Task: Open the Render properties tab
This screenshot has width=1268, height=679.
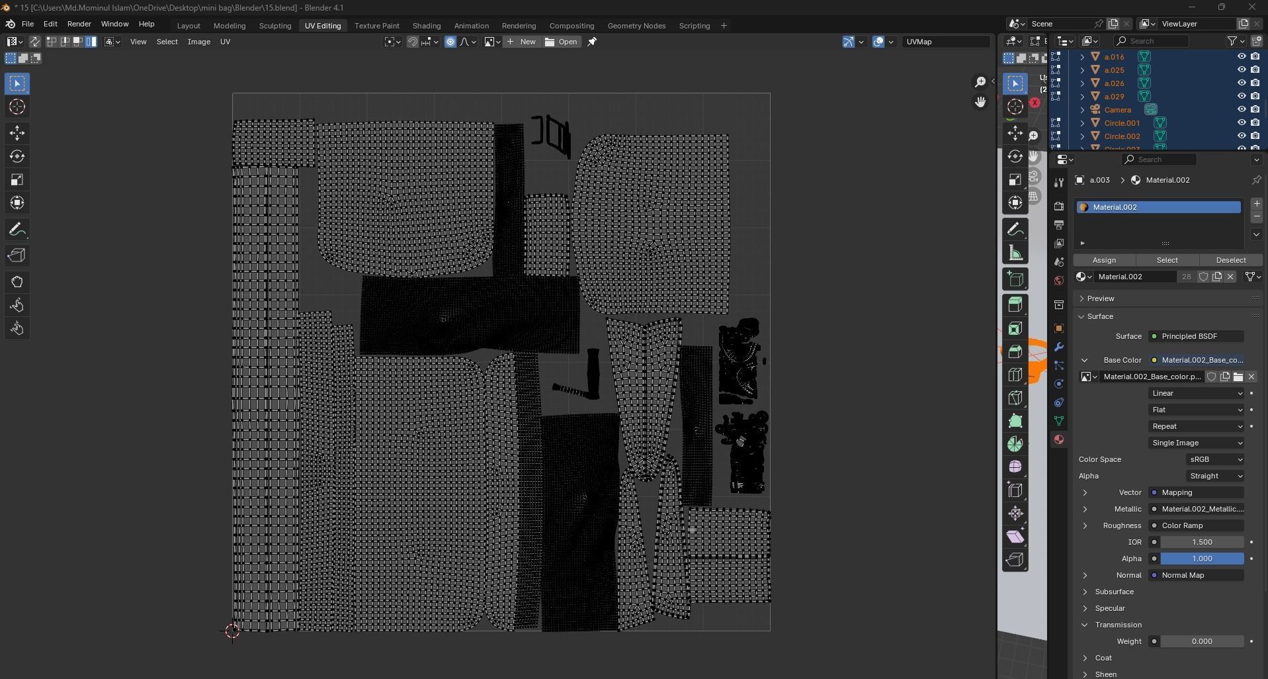Action: (x=1059, y=206)
